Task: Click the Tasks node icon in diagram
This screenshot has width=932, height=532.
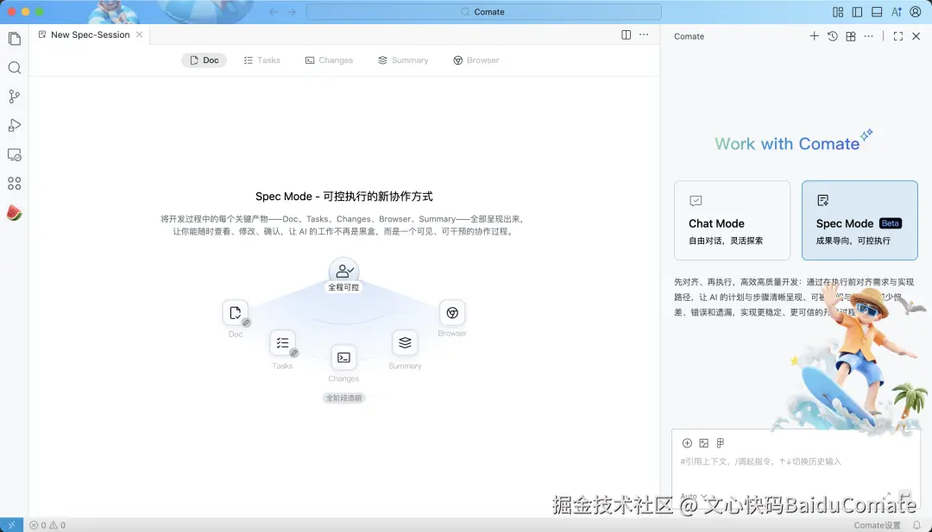Action: click(x=282, y=342)
